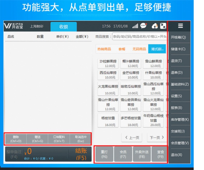Add 什果仙草捞 product tile
Viewport: 204px width, 170px height.
click(153, 75)
